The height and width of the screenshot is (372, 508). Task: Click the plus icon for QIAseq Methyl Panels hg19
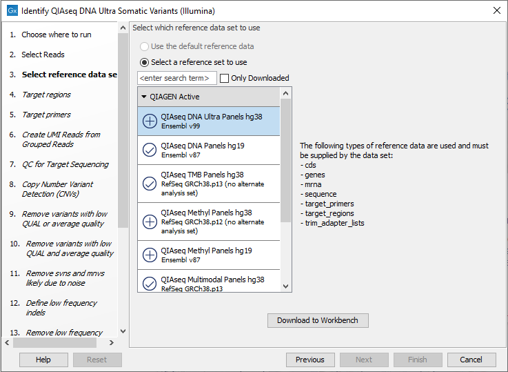(x=150, y=255)
